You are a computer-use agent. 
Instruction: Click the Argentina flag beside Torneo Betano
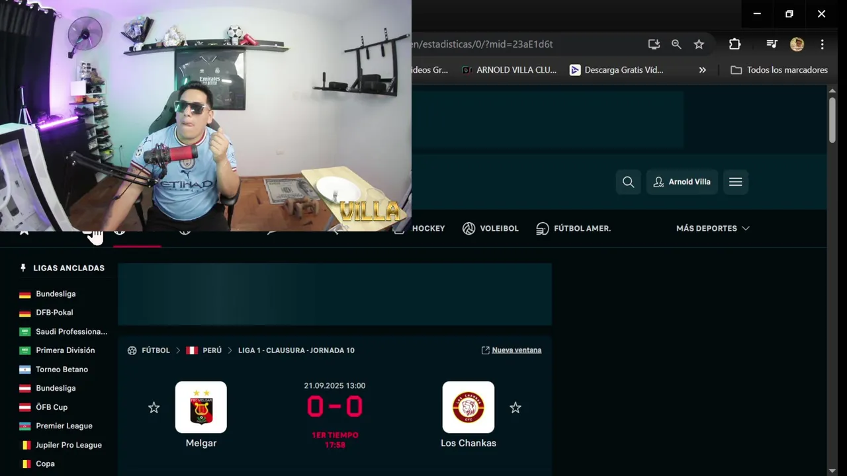tap(24, 370)
